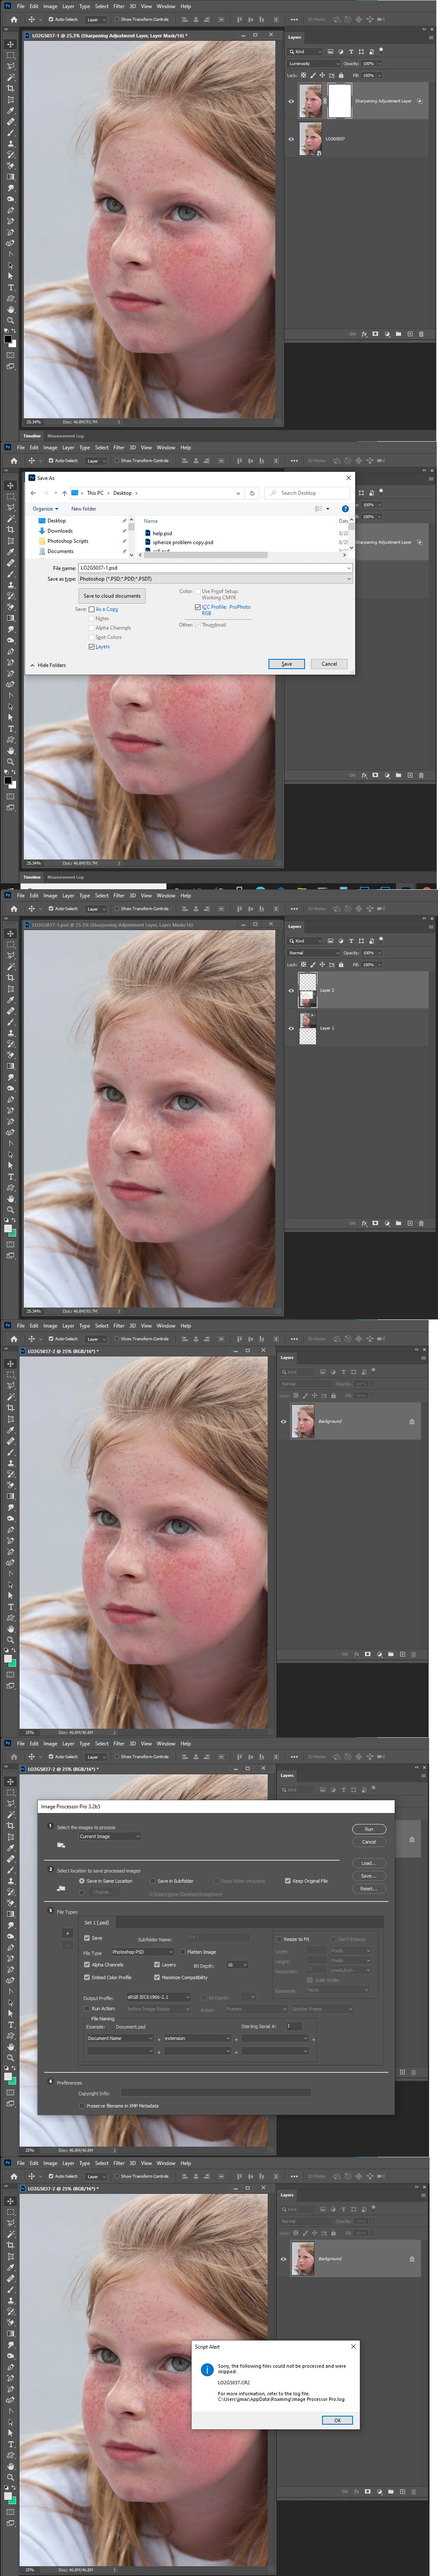Toggle visibility of the LO2G5037 layer
Image resolution: width=438 pixels, height=2576 pixels.
(x=291, y=139)
